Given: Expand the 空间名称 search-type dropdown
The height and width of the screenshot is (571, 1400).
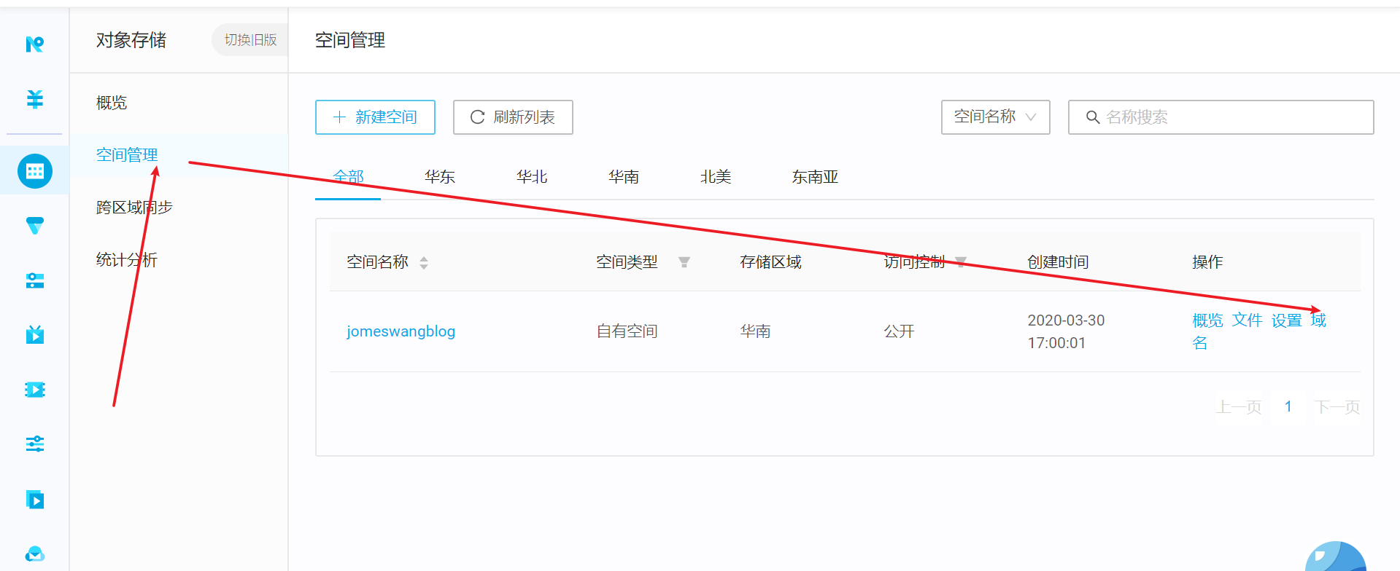Looking at the screenshot, I should tap(995, 117).
